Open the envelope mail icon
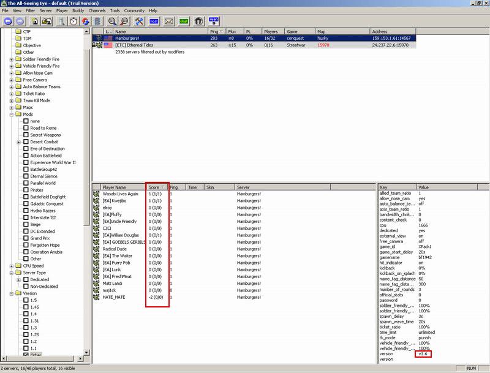Viewport: 490px width, 373px height. [x=168, y=21]
